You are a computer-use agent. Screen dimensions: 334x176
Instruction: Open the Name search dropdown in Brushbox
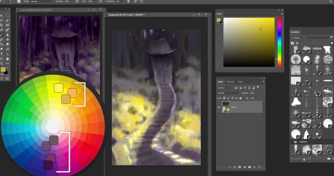tap(298, 38)
